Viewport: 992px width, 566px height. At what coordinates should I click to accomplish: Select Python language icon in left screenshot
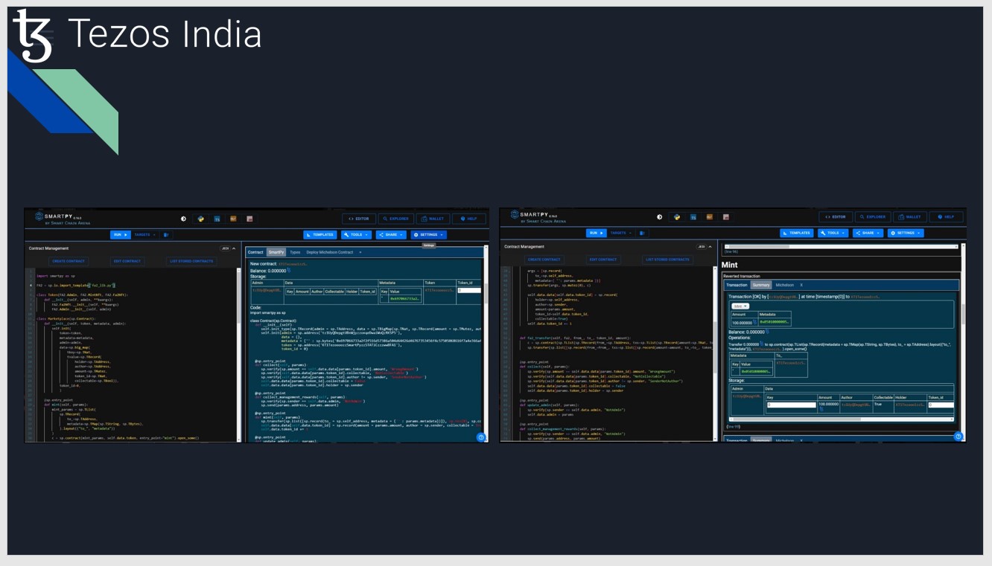point(200,219)
